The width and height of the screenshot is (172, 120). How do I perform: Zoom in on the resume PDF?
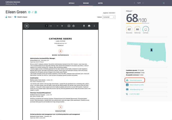click(x=62, y=26)
